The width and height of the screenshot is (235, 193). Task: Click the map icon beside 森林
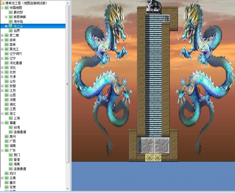[x=6, y=44]
